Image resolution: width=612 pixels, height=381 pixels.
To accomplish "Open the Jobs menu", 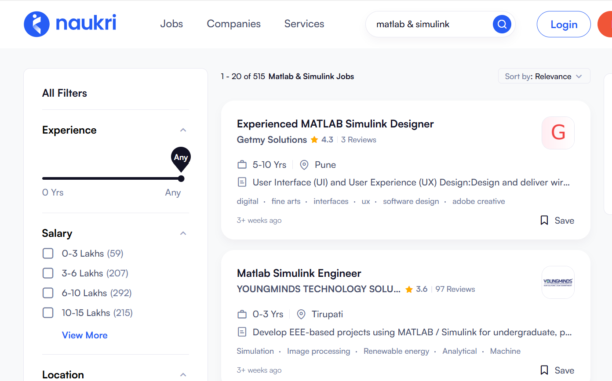I will (171, 24).
